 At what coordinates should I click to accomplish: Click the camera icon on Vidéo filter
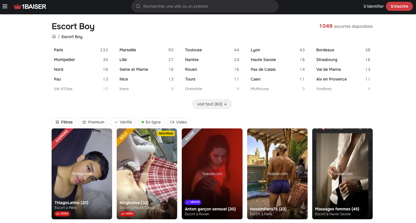pyautogui.click(x=172, y=122)
